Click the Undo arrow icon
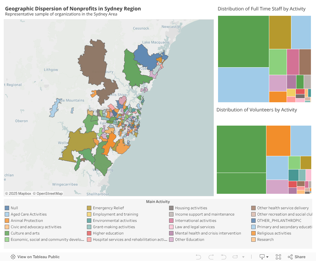316x261 pixels. point(198,257)
